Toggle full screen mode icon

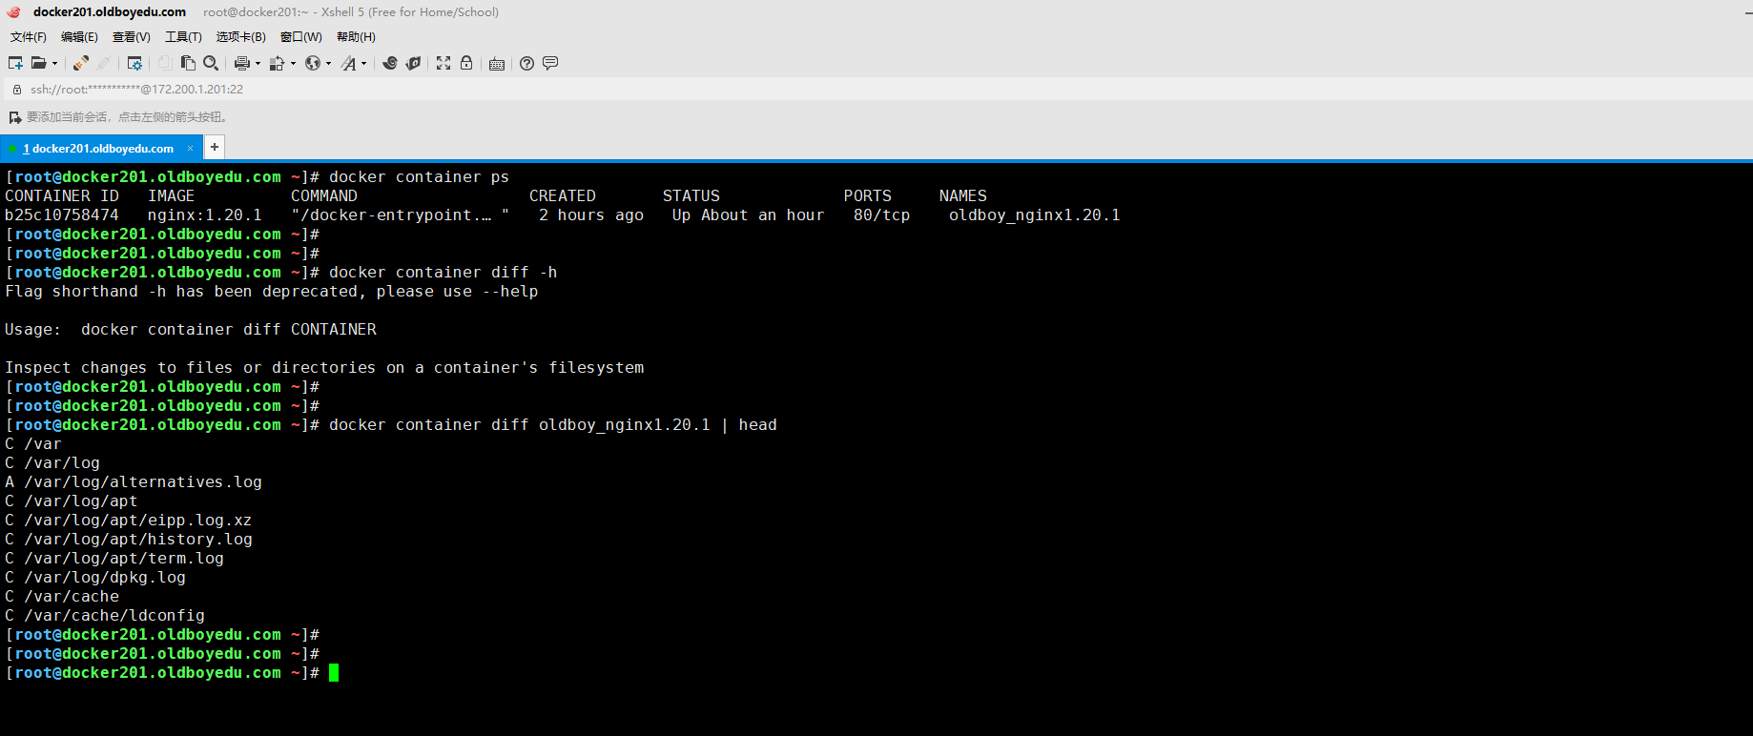pyautogui.click(x=443, y=63)
